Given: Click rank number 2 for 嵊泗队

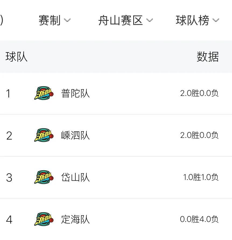Looking at the screenshot, I should [9, 135].
